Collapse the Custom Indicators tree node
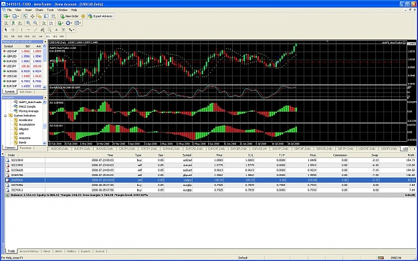 point(5,116)
